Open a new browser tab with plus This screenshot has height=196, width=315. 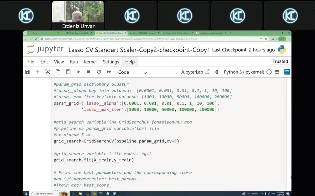coord(230,33)
